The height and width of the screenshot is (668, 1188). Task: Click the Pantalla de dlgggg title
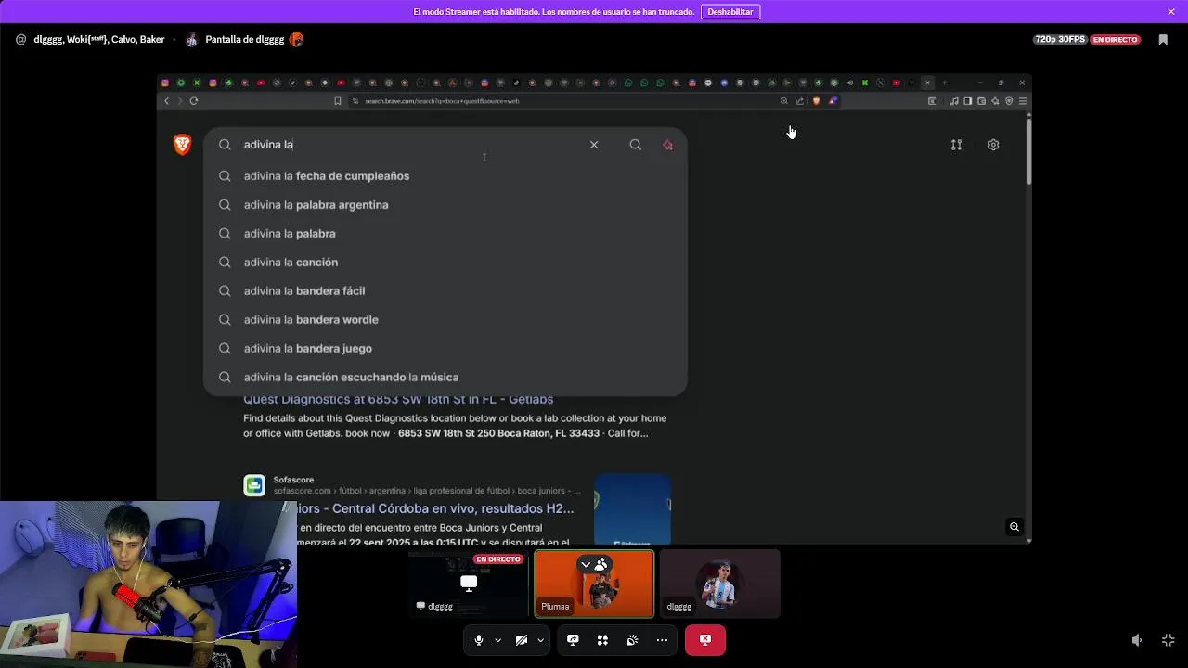pos(244,40)
